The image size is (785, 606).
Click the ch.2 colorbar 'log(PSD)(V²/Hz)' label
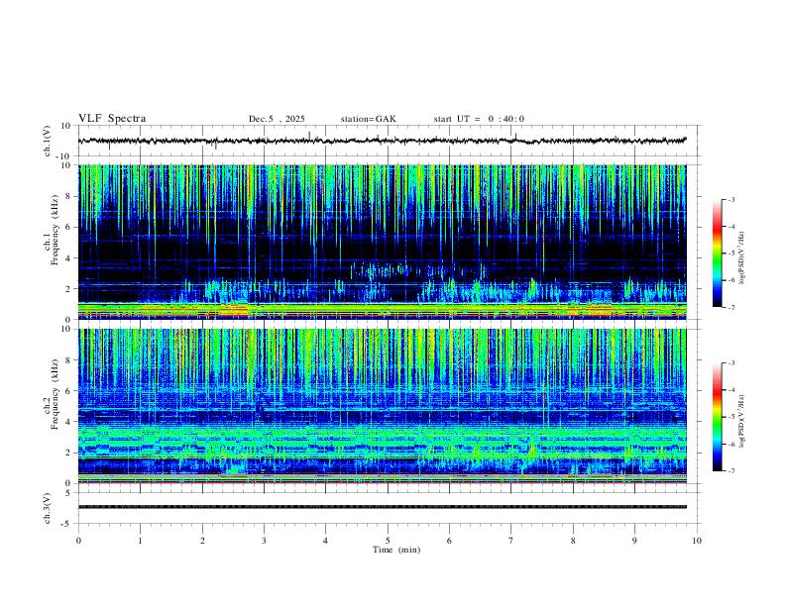point(742,421)
